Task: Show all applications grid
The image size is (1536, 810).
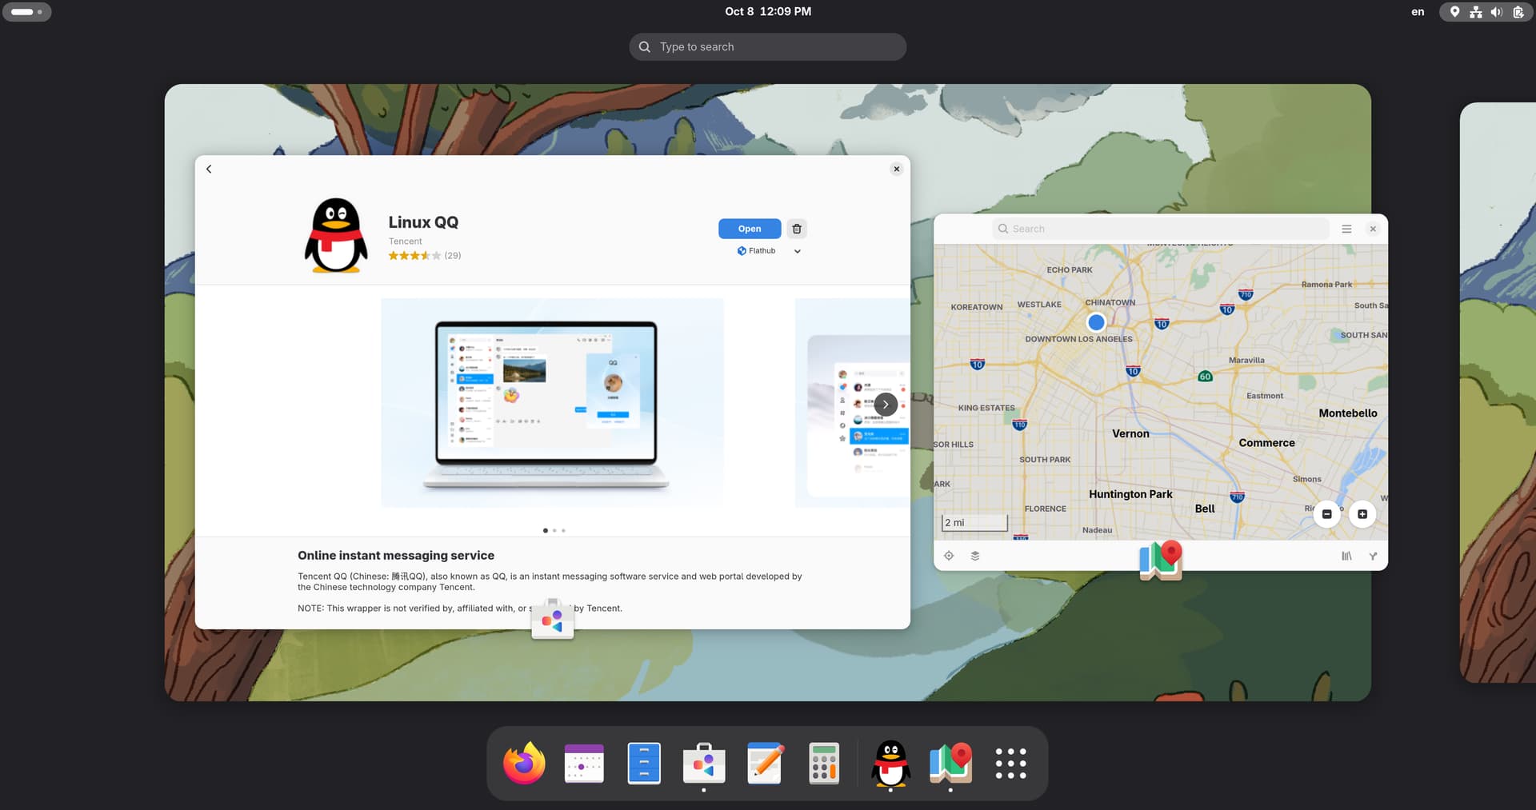Action: click(x=1010, y=764)
